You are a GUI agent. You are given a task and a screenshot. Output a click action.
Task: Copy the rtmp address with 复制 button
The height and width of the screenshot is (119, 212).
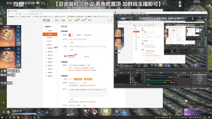72,43
